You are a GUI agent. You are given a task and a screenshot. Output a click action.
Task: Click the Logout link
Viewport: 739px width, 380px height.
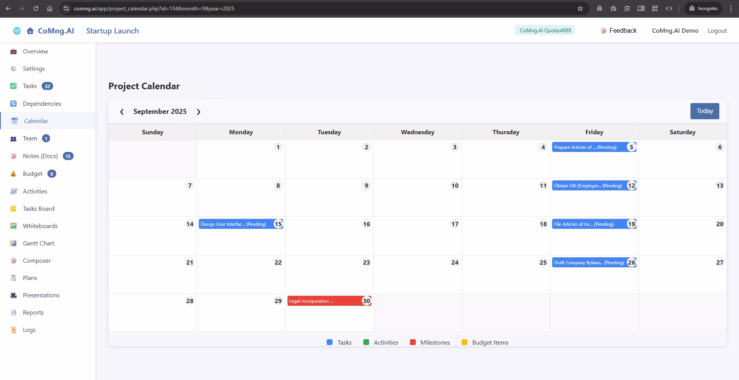pos(717,31)
